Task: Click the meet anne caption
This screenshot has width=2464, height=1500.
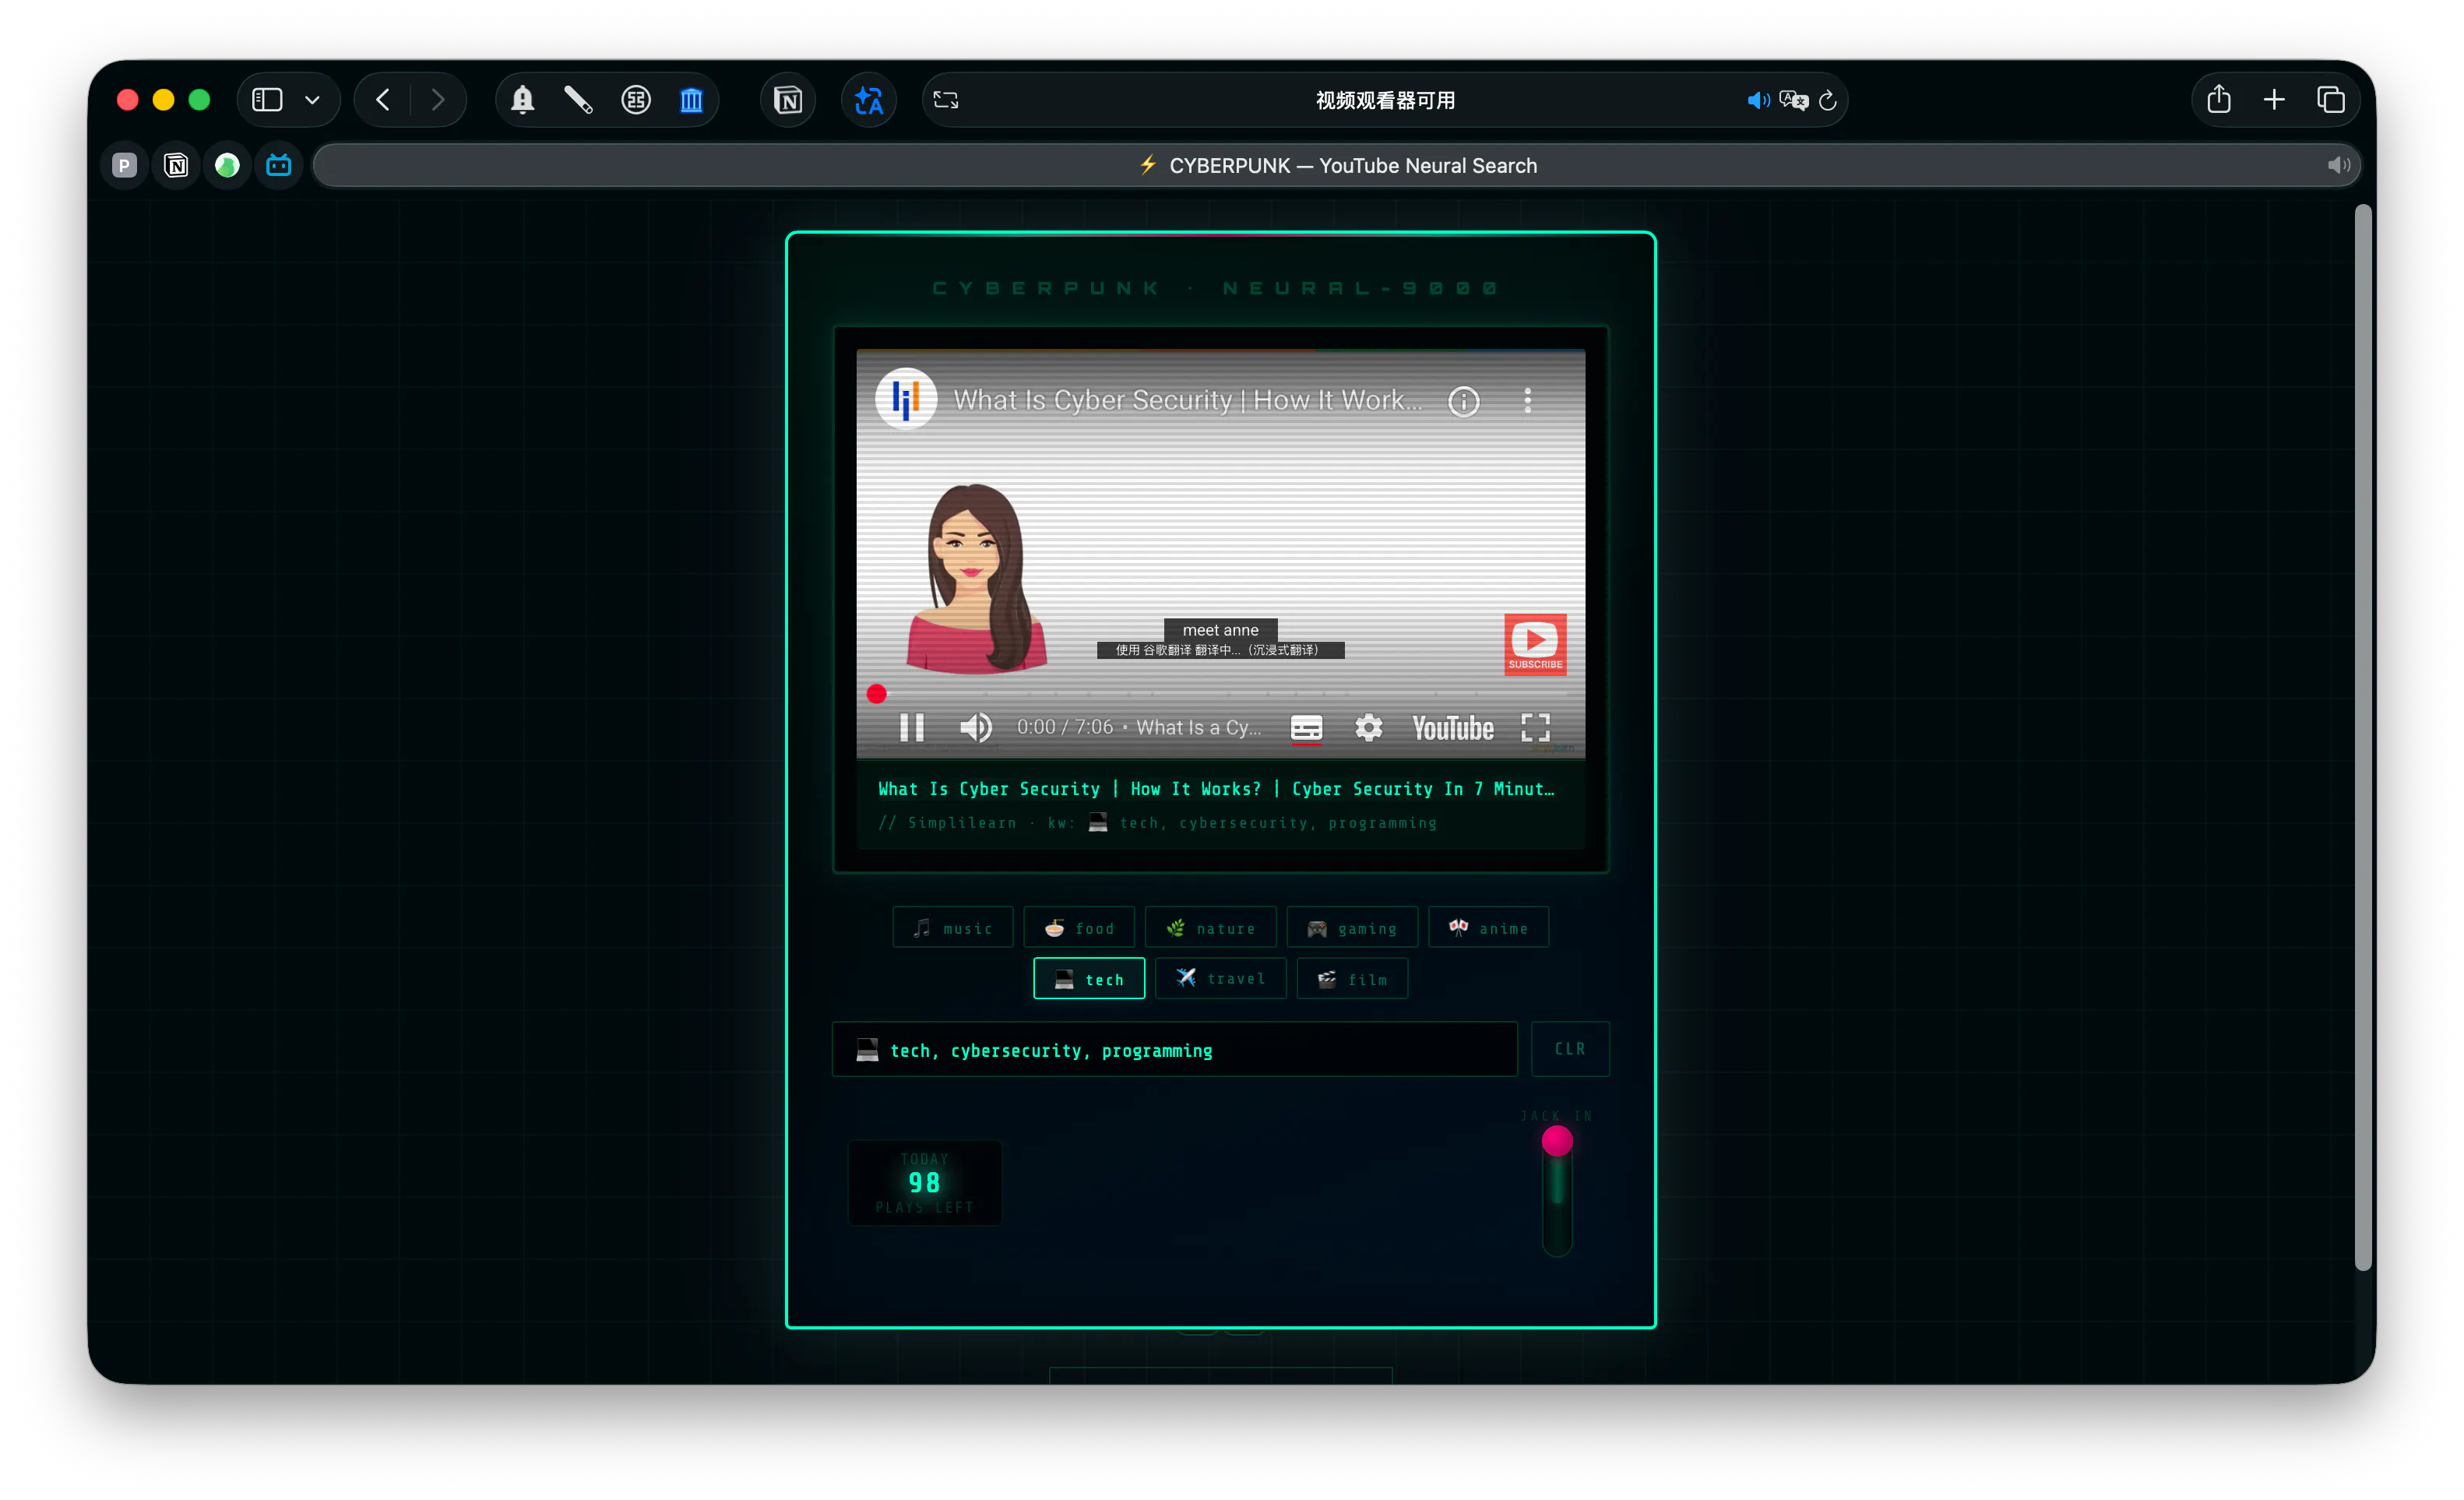Action: (x=1220, y=630)
